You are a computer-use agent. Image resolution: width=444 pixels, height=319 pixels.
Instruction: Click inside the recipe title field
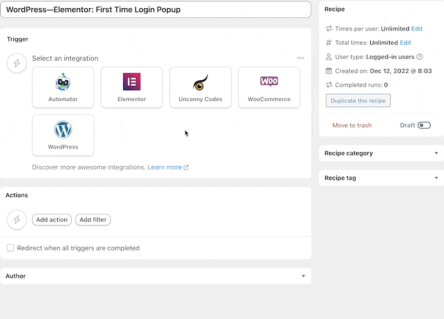[x=157, y=9]
